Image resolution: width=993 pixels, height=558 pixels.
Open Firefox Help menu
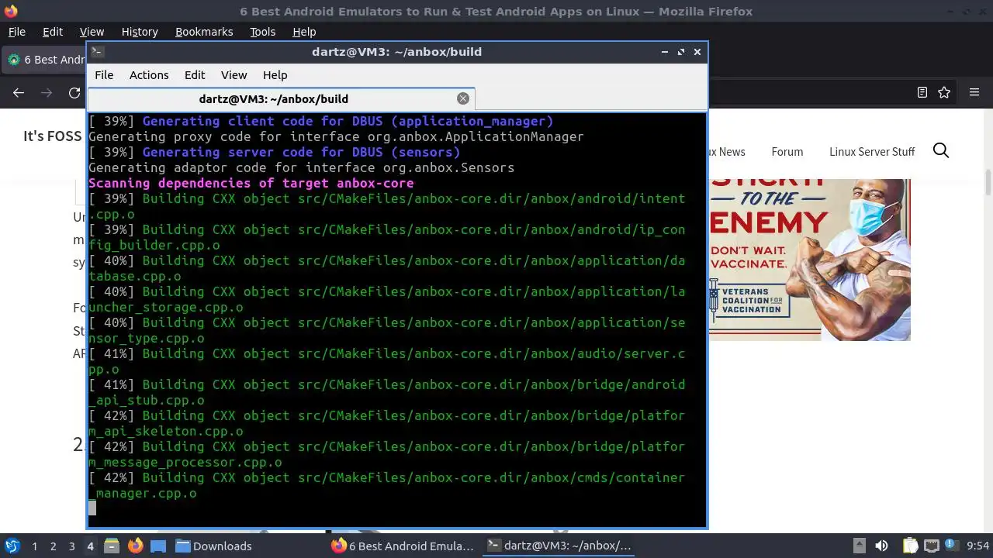(x=304, y=32)
